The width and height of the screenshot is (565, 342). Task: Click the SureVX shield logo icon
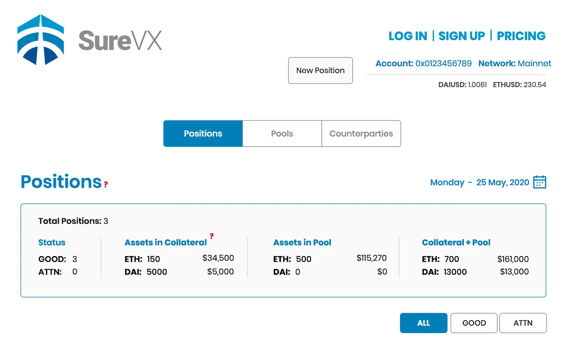coord(41,40)
